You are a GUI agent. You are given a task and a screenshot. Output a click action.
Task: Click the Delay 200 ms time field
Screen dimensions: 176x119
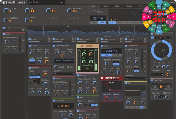pyautogui.click(x=112, y=51)
